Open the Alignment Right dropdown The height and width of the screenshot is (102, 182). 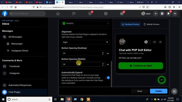(86, 42)
